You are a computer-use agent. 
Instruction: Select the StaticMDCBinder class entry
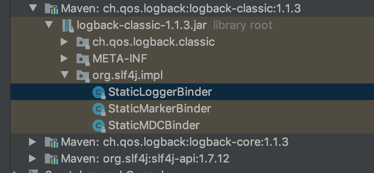coord(154,126)
